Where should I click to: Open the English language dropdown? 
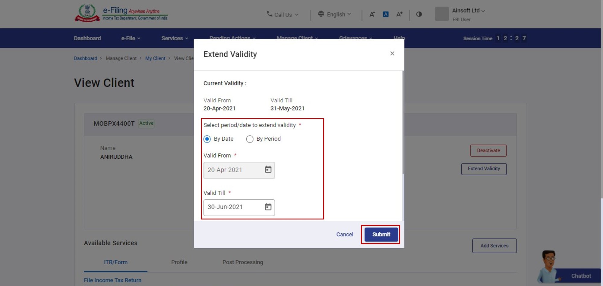335,14
